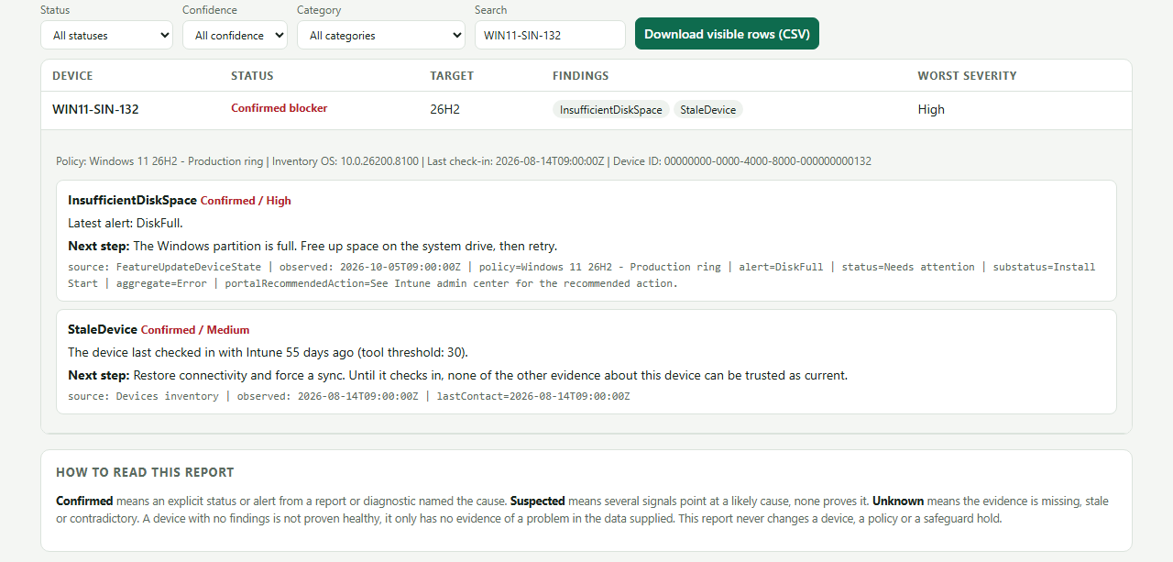Click the next step about freeing up space
This screenshot has width=1173, height=562.
click(x=312, y=246)
